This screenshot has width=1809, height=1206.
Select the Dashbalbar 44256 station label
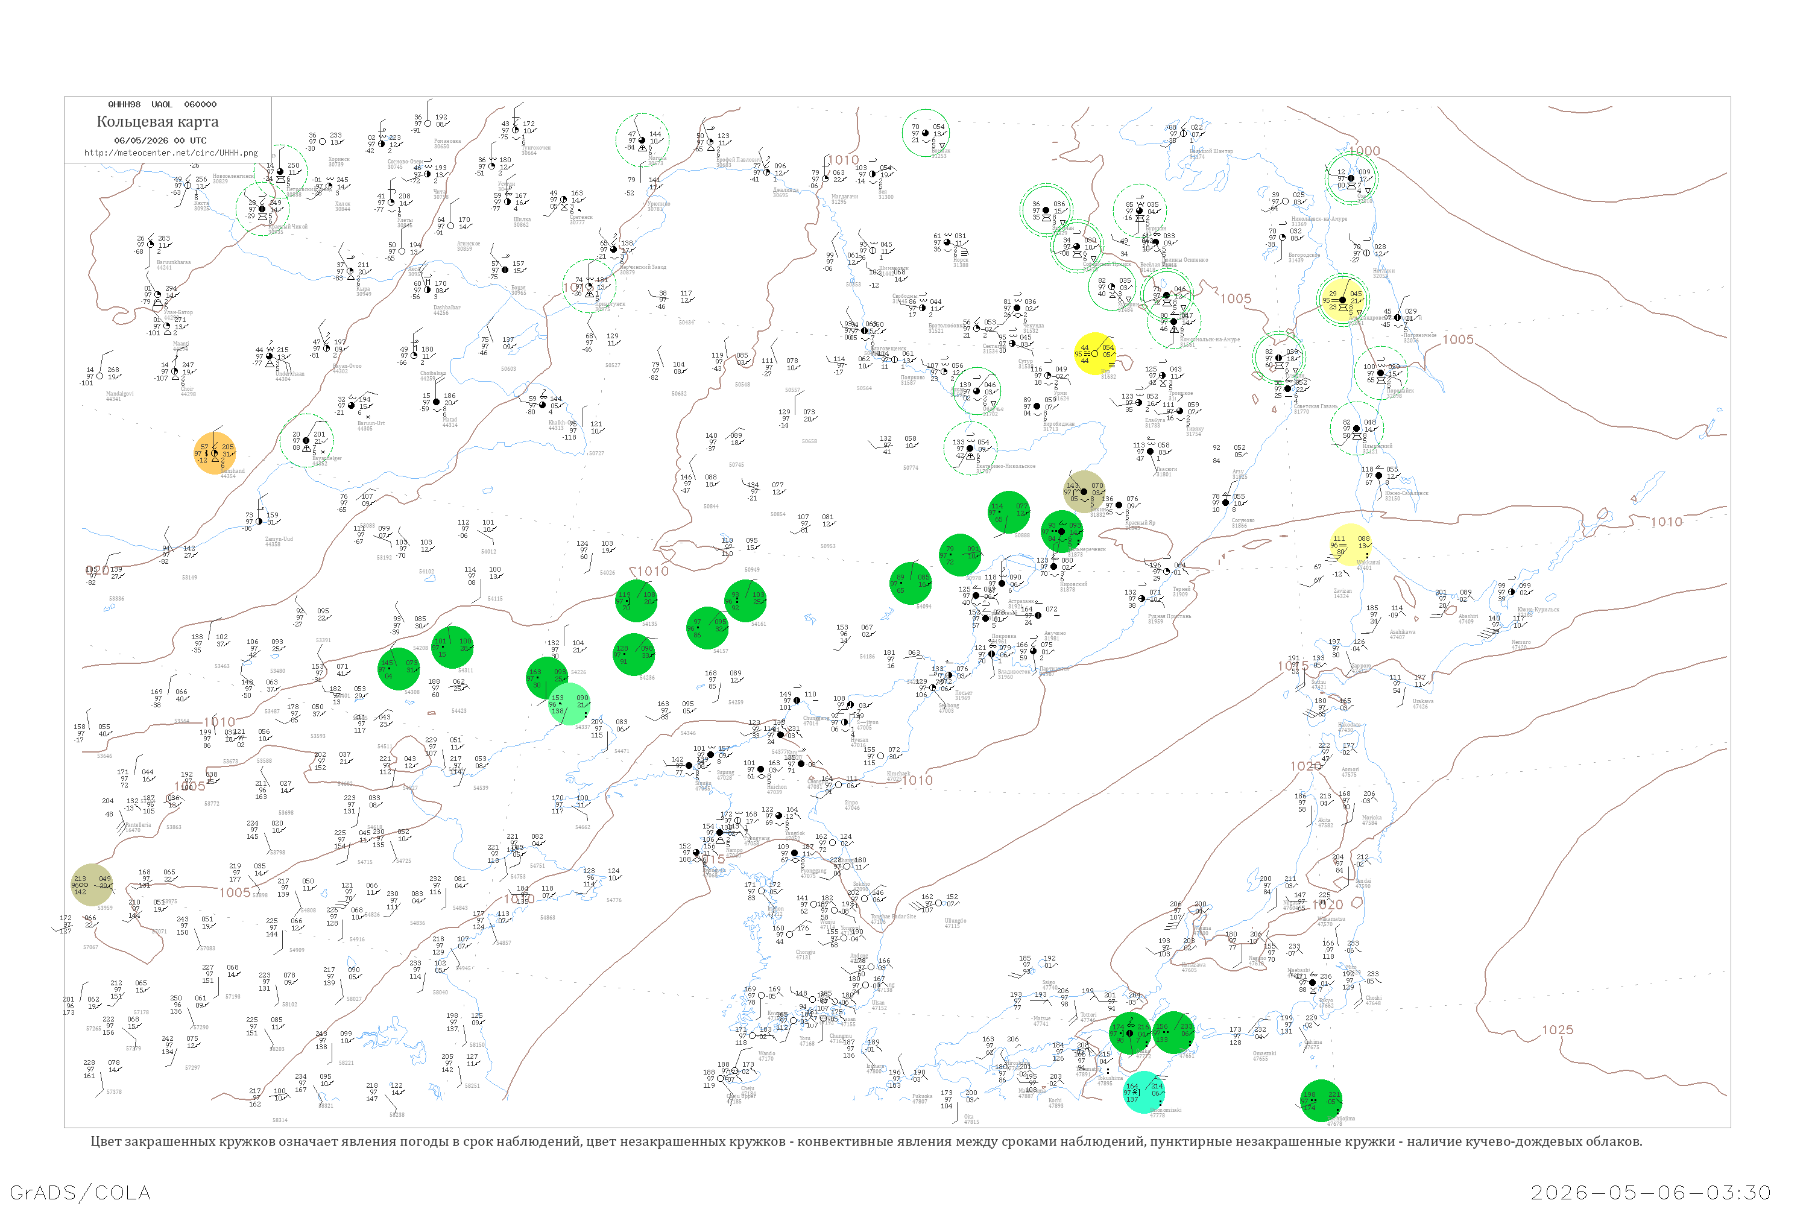coord(446,310)
